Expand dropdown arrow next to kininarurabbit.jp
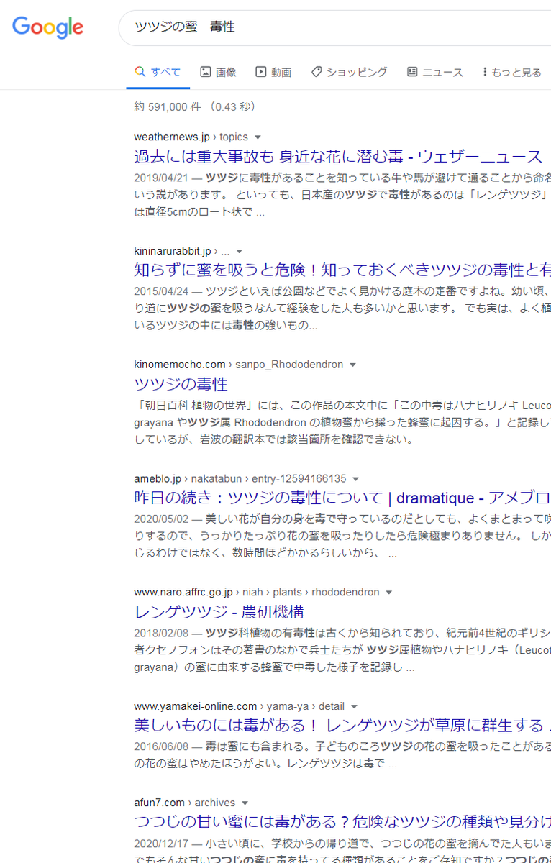Screen dimensions: 551x863 coord(240,252)
